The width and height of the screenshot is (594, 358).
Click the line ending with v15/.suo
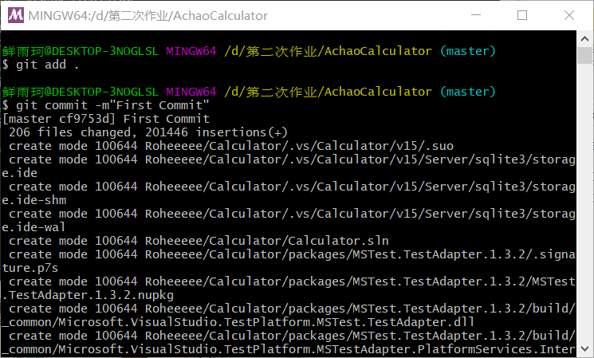tap(231, 146)
